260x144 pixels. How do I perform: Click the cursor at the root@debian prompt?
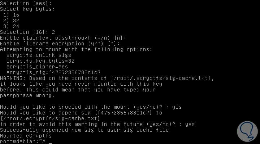click(x=50, y=142)
